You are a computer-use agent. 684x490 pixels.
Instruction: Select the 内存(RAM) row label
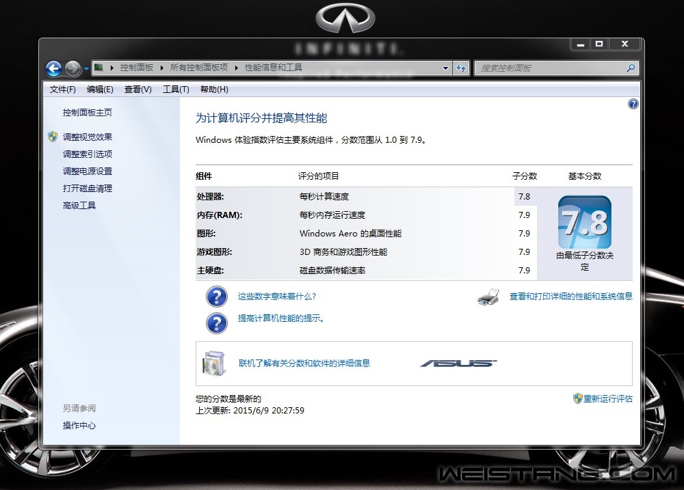tap(220, 215)
